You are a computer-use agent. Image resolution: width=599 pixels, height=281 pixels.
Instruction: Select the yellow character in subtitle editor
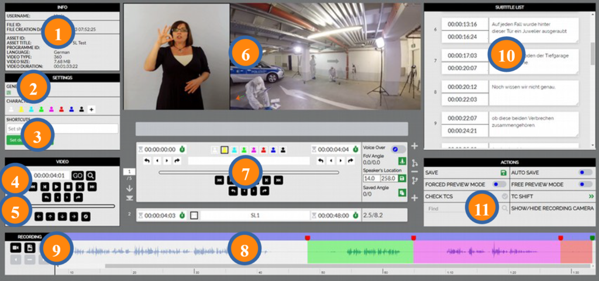click(x=224, y=150)
